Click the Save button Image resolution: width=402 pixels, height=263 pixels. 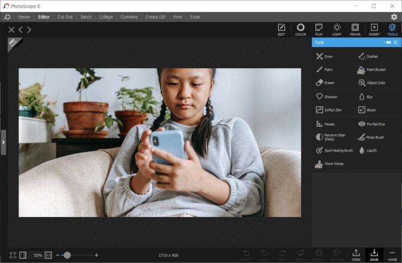(x=374, y=255)
